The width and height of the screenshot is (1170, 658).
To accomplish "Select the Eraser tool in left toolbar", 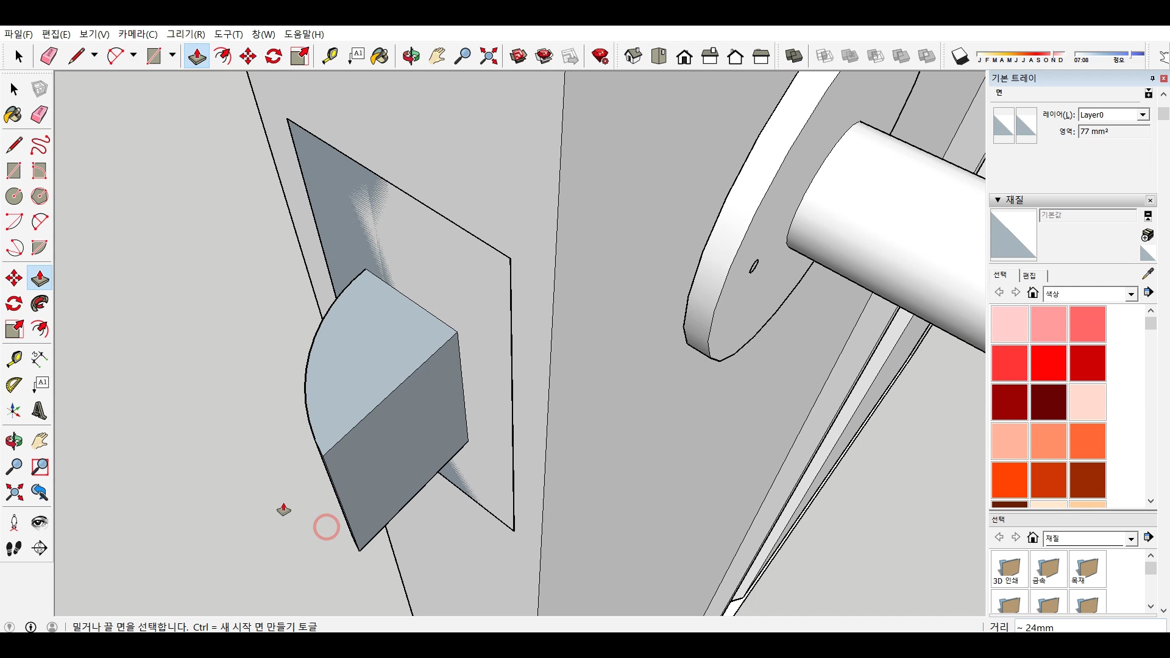I will 40,115.
